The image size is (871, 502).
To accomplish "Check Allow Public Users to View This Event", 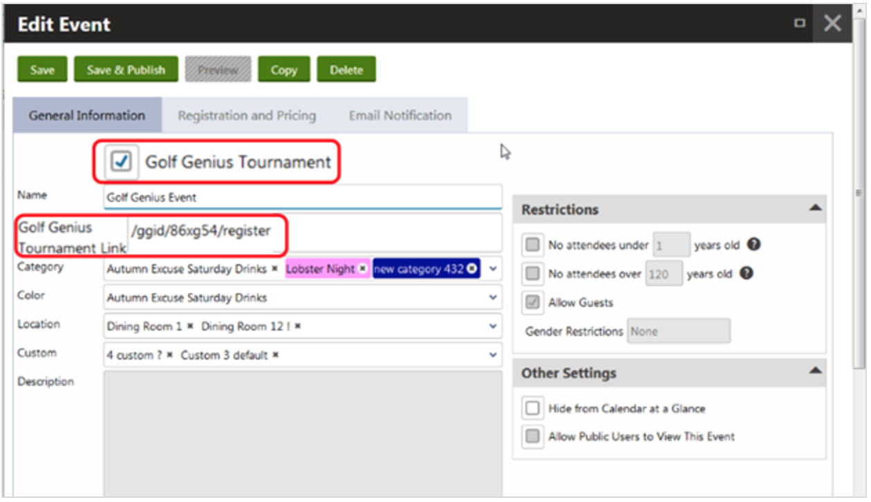I will tap(532, 436).
